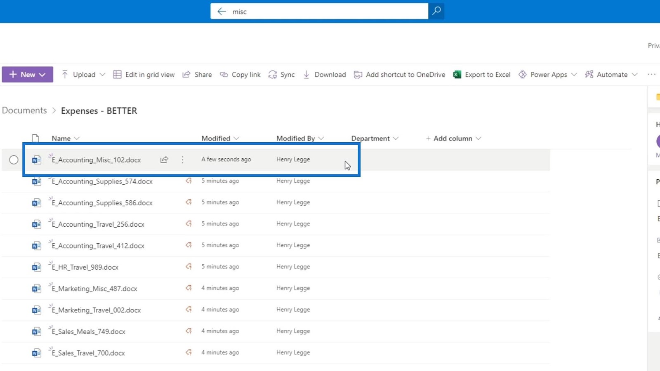The width and height of the screenshot is (660, 371).
Task: Click the Export to Excel icon
Action: pos(457,75)
